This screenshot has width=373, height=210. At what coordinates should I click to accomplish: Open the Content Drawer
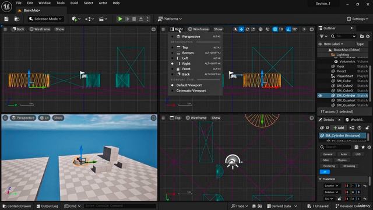point(17,206)
